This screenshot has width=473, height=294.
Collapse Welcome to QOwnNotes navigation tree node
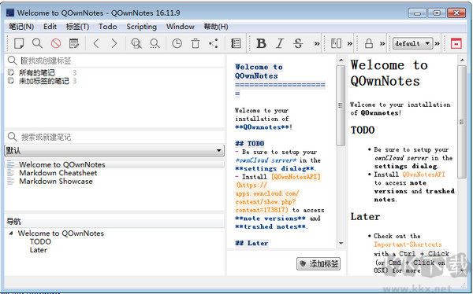coord(11,233)
